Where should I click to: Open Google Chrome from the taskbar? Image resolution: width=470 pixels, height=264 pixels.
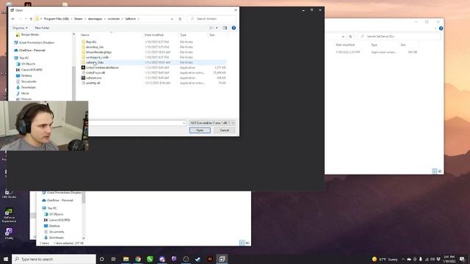(x=138, y=259)
